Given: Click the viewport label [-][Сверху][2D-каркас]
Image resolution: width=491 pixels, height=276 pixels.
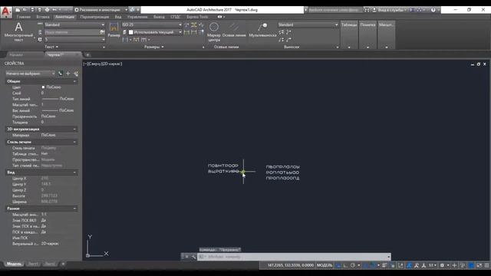Looking at the screenshot, I should click(103, 64).
